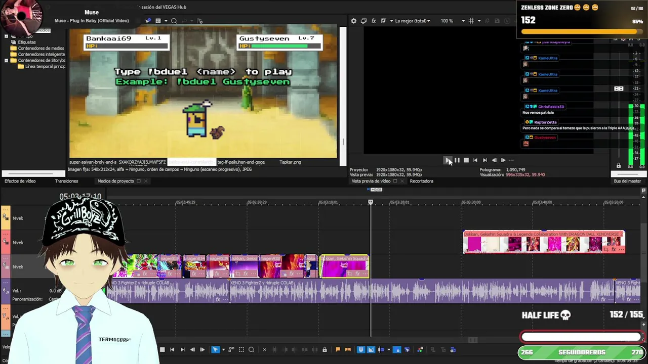Toggle lock envelopes to events
The height and width of the screenshot is (364, 648).
(x=397, y=349)
